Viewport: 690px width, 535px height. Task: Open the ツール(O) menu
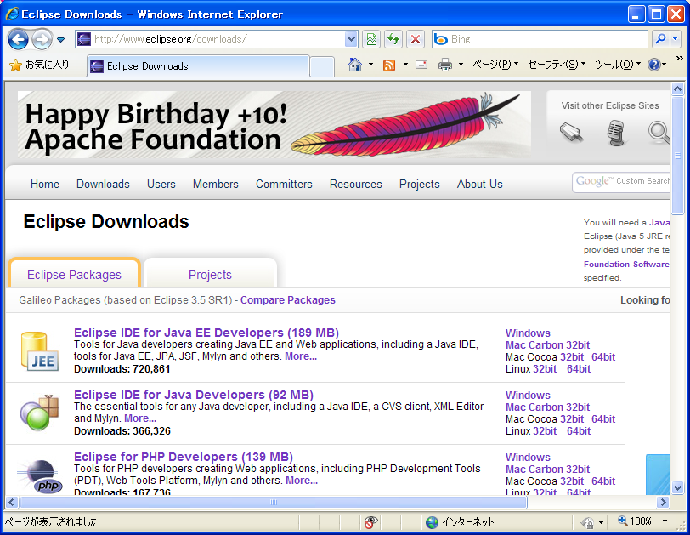pos(618,65)
